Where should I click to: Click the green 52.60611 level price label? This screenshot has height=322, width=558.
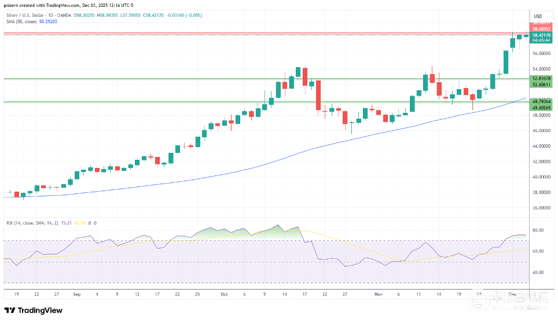[x=542, y=85]
